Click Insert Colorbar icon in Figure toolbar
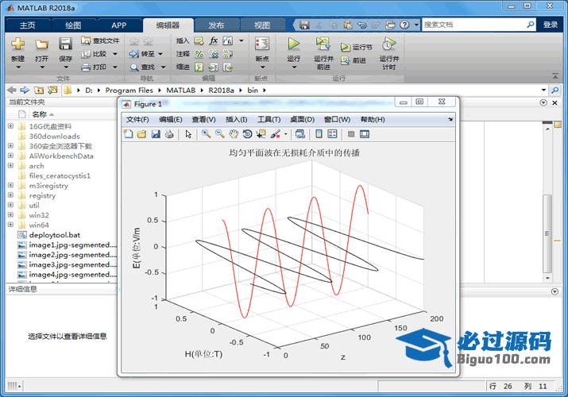568x397 pixels. pos(319,134)
